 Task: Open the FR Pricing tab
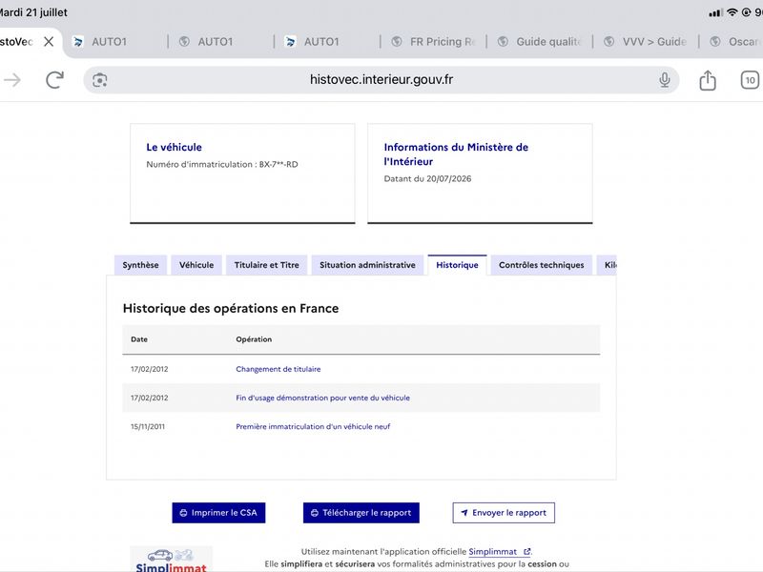pos(433,42)
